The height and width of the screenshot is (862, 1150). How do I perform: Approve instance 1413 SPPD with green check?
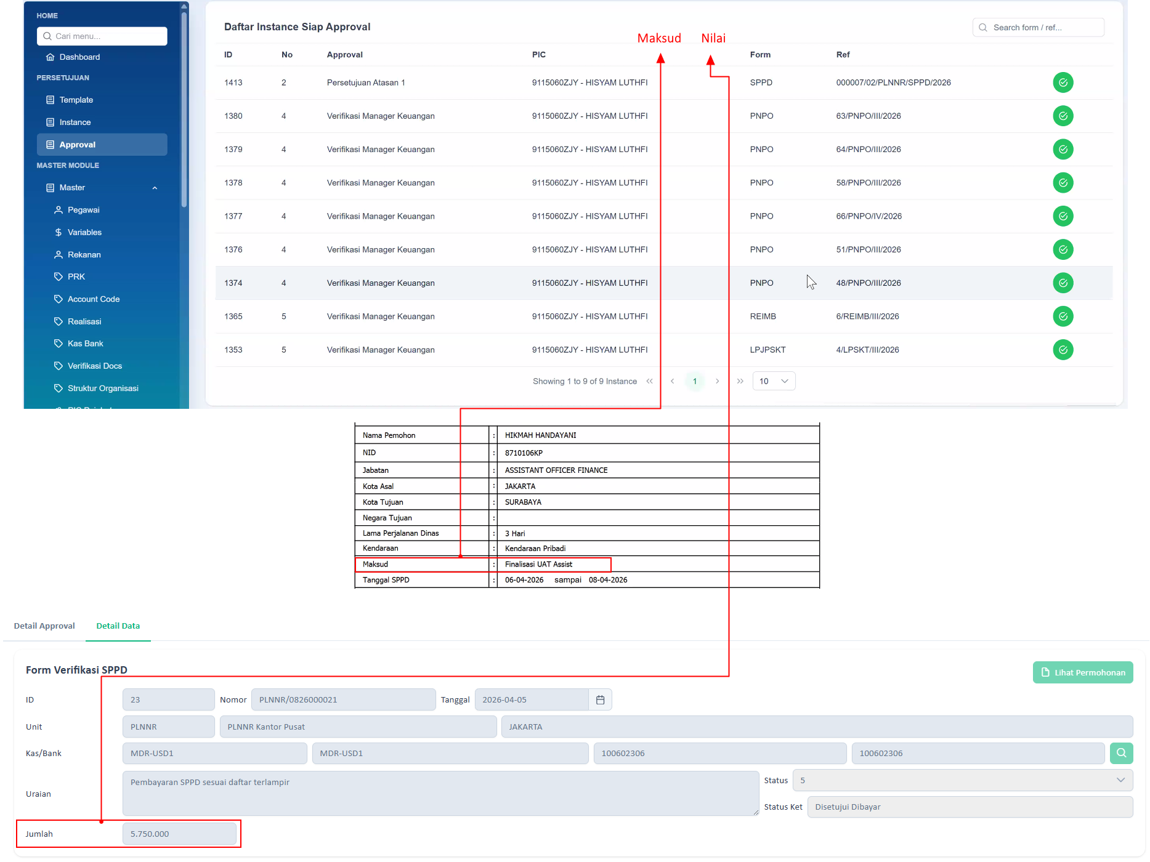tap(1063, 83)
